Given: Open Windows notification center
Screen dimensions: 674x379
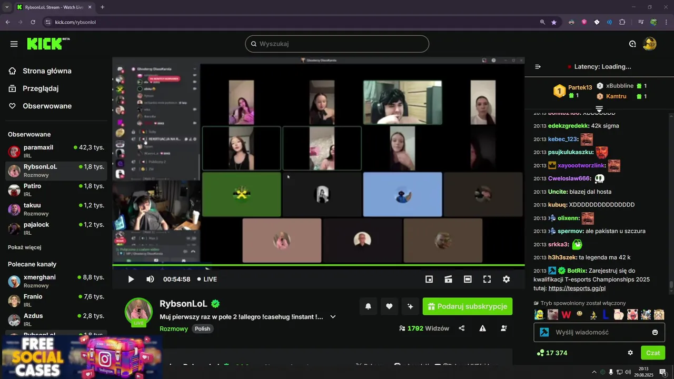Looking at the screenshot, I should click(x=663, y=372).
